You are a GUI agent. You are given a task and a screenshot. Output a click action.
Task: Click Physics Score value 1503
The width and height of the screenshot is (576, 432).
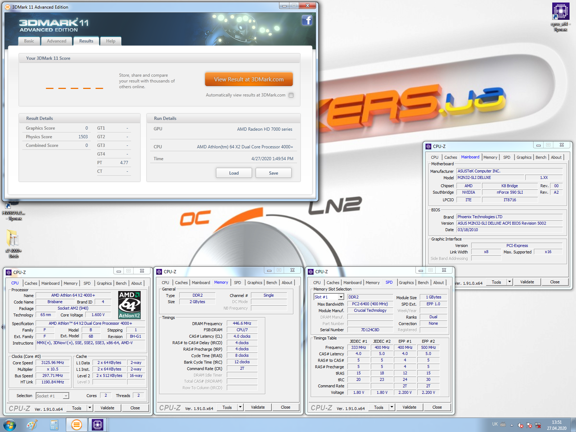point(83,137)
